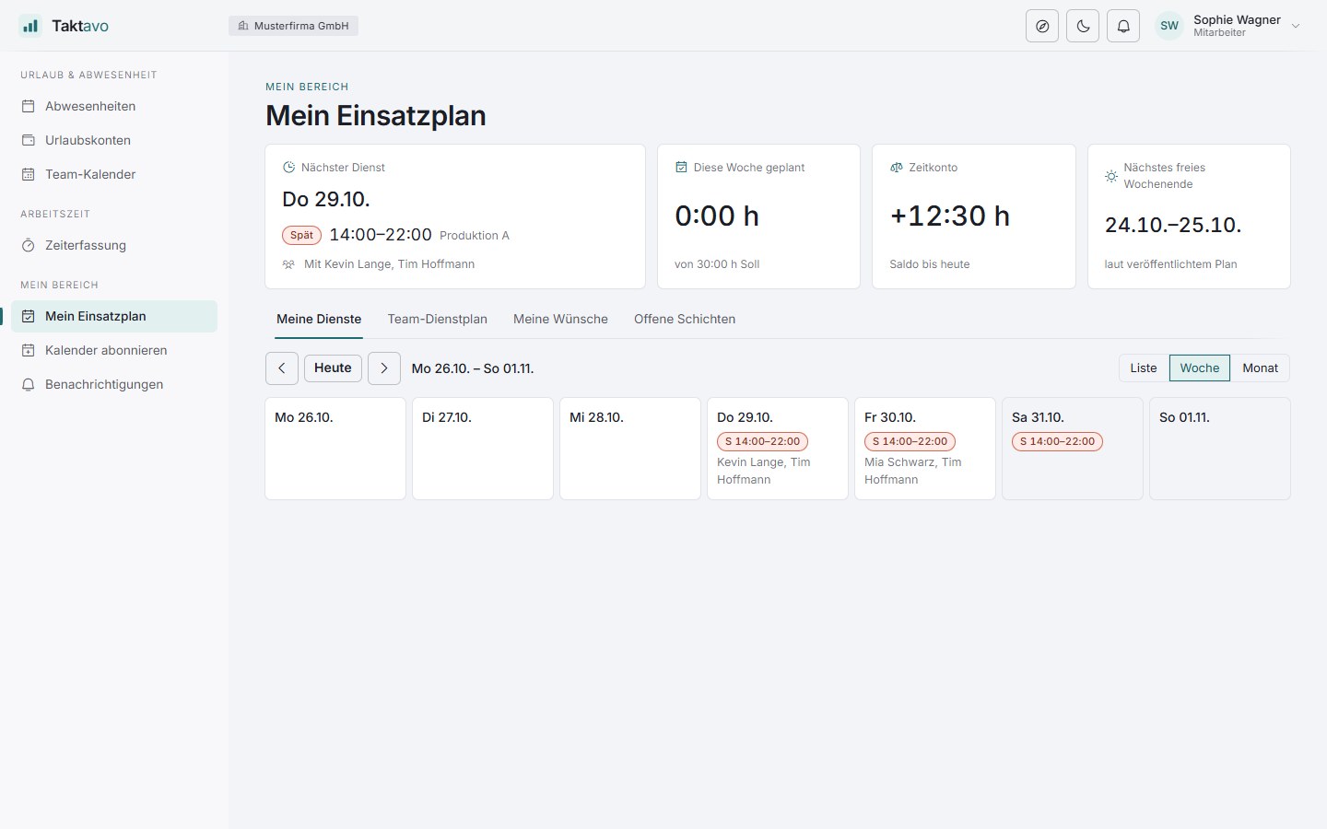Click the people icon before Mit Kevin Lange

tap(288, 264)
